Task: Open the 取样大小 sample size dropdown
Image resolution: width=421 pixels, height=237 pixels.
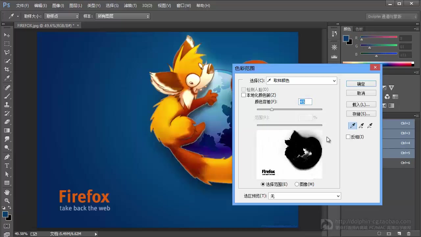Action: (x=62, y=16)
